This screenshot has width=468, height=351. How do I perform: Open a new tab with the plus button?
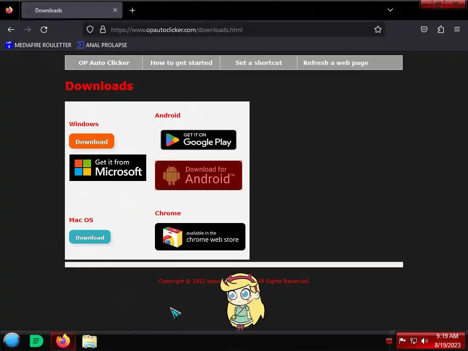(132, 11)
